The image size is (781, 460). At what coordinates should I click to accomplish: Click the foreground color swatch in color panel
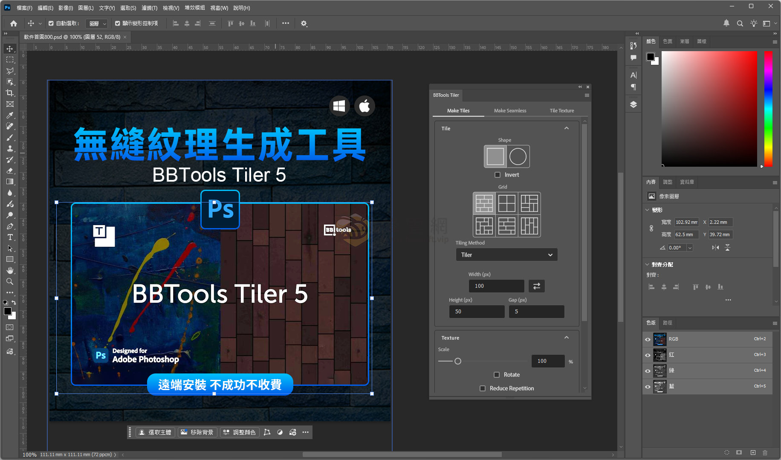point(651,57)
